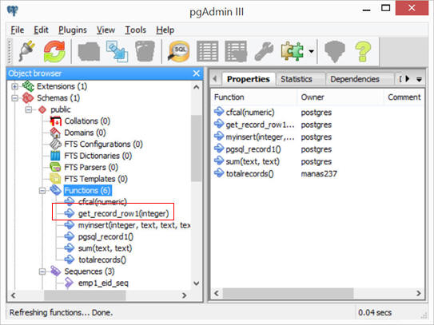Click the guru hints icon
This screenshot has width=434, height=325.
pos(335,51)
